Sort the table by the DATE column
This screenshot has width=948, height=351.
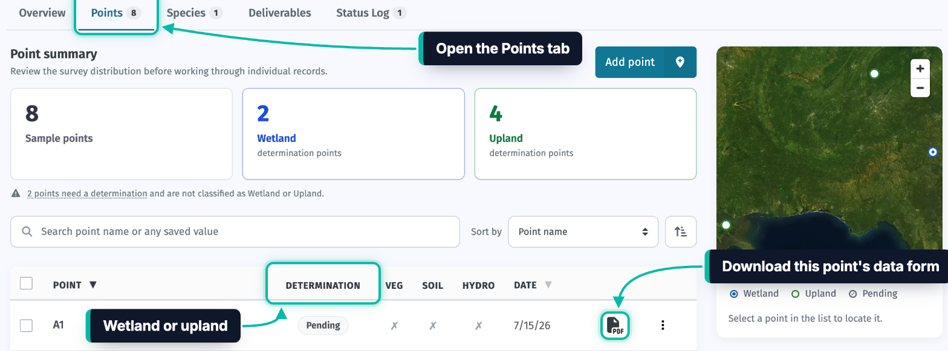[x=533, y=285]
